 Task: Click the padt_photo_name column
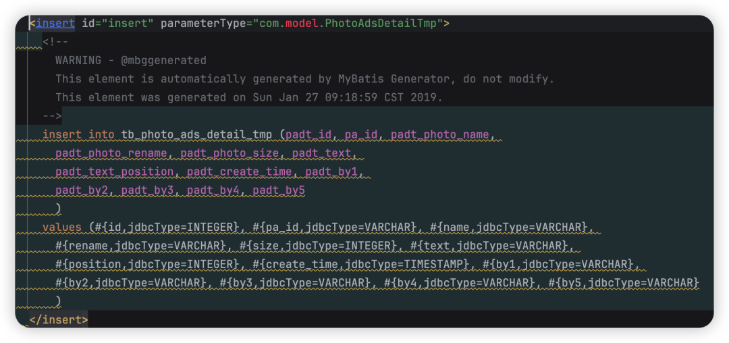(439, 134)
